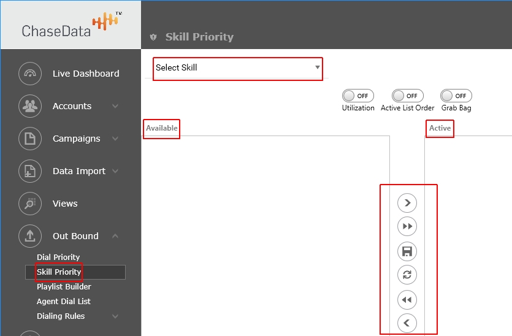Click the Campaigns document icon
Screen dimensions: 512x336
click(30, 139)
